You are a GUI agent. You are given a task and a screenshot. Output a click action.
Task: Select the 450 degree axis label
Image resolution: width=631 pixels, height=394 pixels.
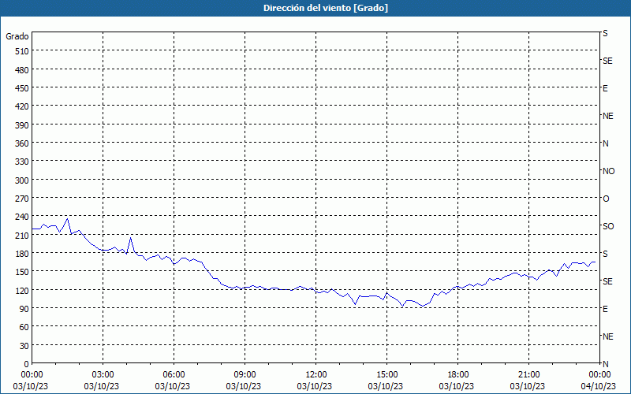[22, 88]
